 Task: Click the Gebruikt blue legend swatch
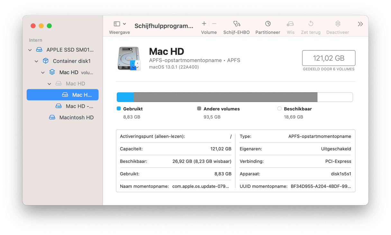tap(119, 109)
